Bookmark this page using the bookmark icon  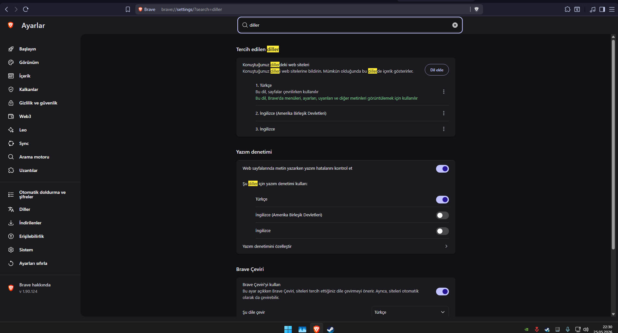click(128, 9)
